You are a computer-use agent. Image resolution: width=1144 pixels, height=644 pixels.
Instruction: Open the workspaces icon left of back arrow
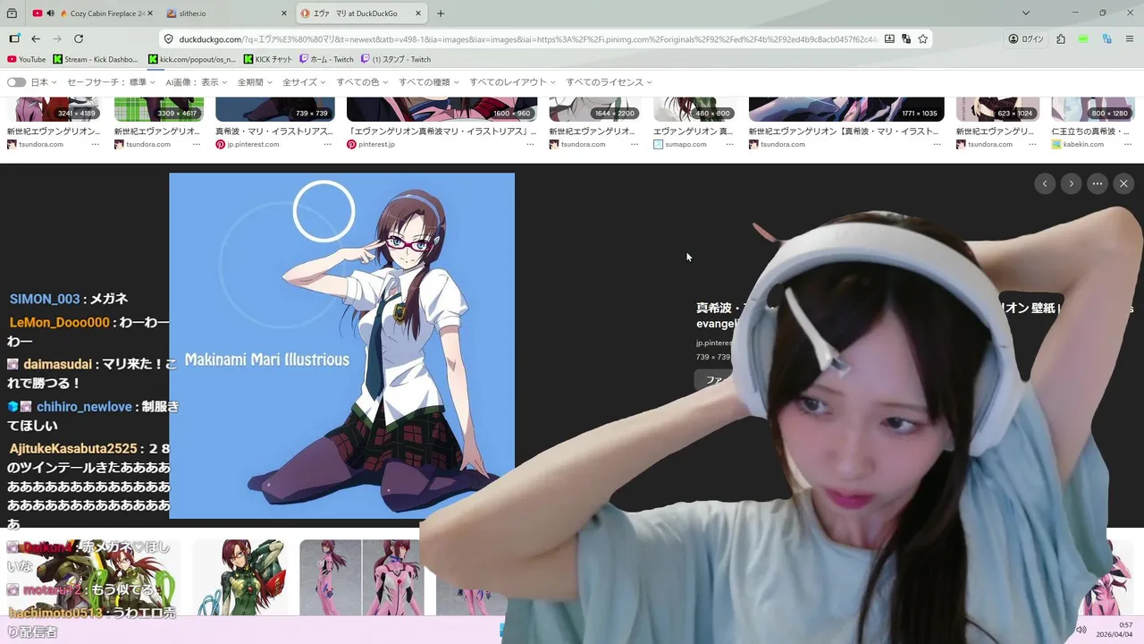(x=14, y=38)
